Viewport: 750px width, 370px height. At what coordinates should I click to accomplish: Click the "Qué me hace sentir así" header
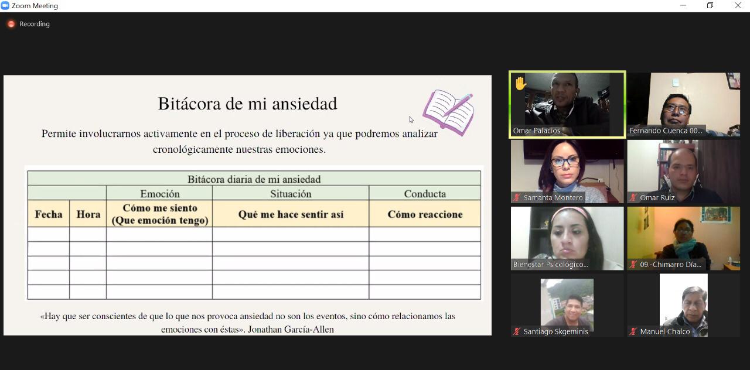[x=291, y=214]
